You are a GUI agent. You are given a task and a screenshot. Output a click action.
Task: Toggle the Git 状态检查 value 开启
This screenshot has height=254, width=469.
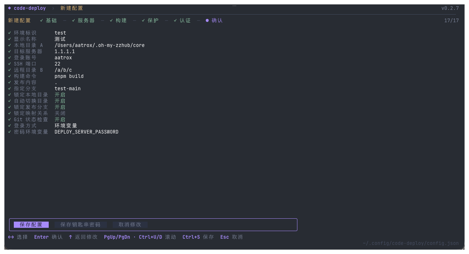[60, 119]
